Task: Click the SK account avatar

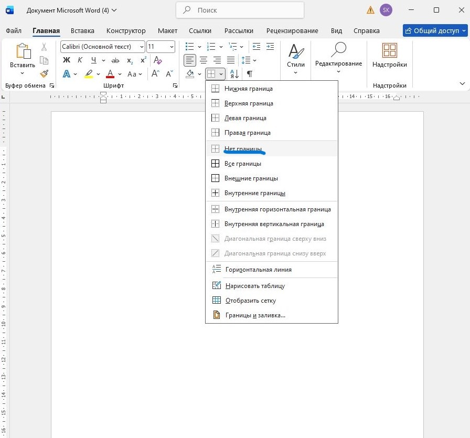Action: (386, 10)
